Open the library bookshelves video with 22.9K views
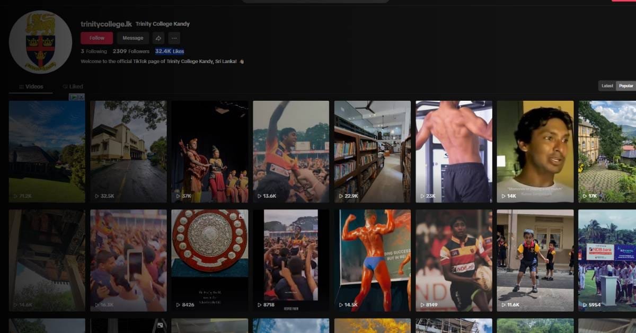Screen dimensions: 636x333 pyautogui.click(x=372, y=151)
